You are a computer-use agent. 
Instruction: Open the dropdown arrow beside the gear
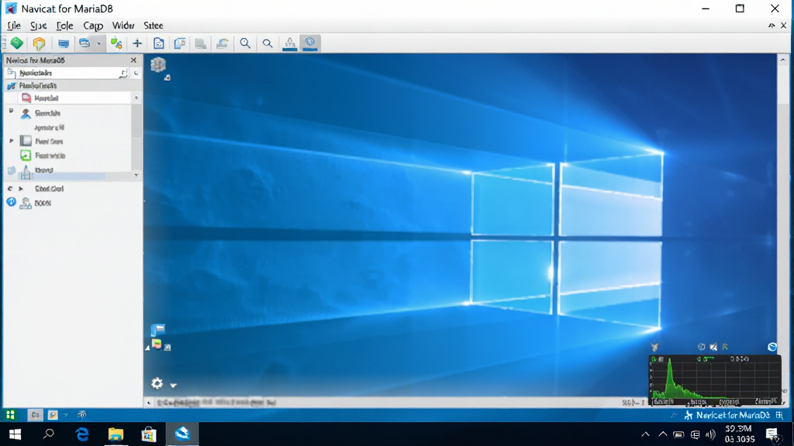point(173,386)
